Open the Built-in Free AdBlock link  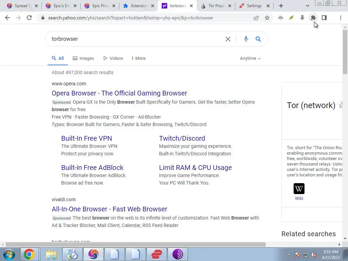pos(92,168)
